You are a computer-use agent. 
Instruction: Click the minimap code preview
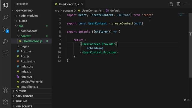click(x=183, y=14)
